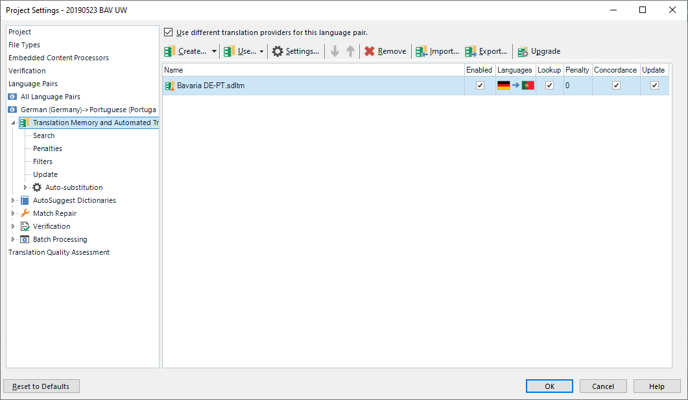Click the Create translation memory icon
The image size is (688, 400).
[170, 51]
